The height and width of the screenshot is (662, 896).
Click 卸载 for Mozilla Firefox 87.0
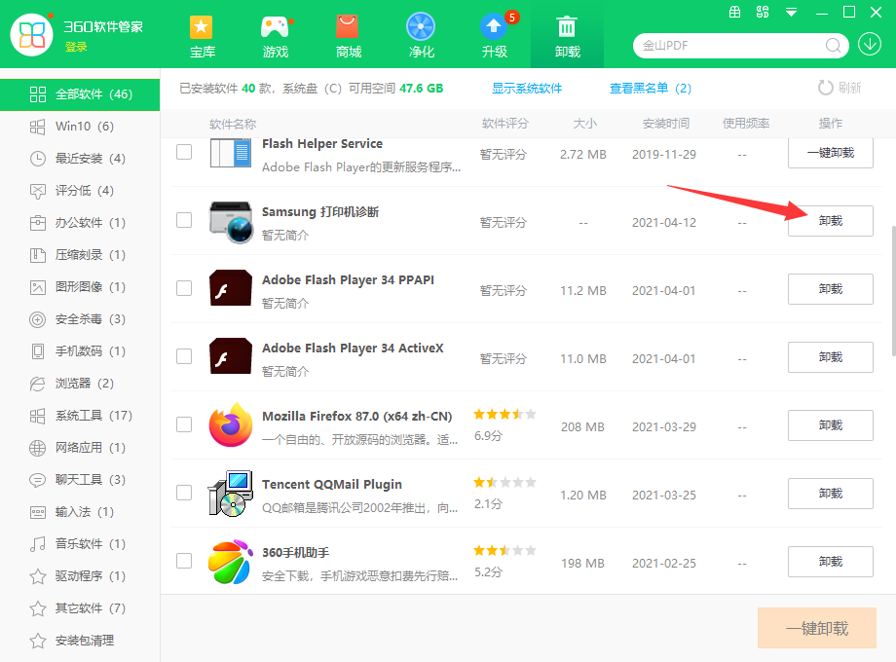pyautogui.click(x=831, y=425)
